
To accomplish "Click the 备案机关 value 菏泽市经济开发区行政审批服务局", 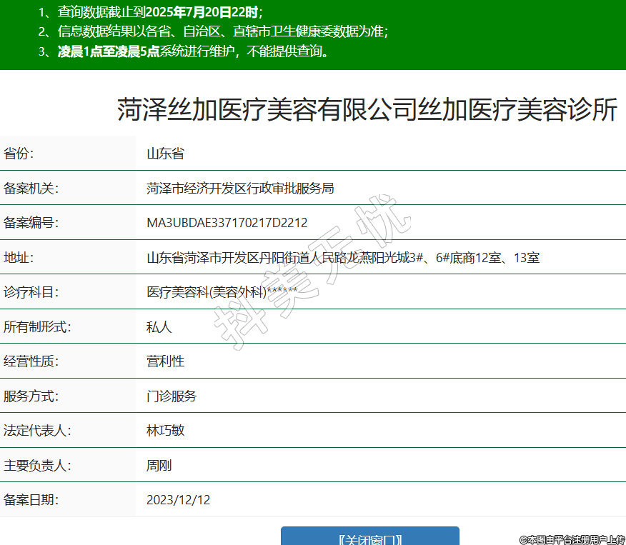I will coord(240,189).
